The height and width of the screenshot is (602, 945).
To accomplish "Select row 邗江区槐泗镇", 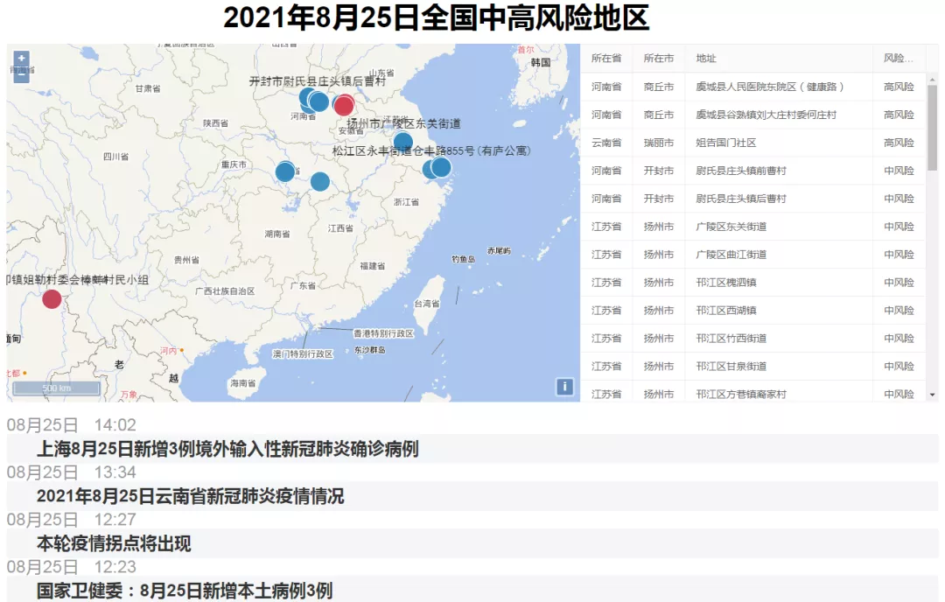I will [752, 282].
